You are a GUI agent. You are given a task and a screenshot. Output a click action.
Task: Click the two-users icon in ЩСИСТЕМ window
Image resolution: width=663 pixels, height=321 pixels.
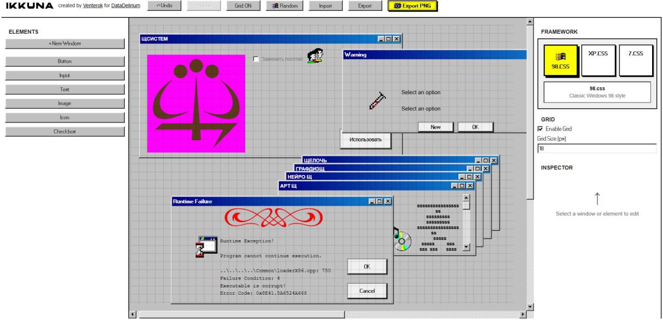click(315, 55)
